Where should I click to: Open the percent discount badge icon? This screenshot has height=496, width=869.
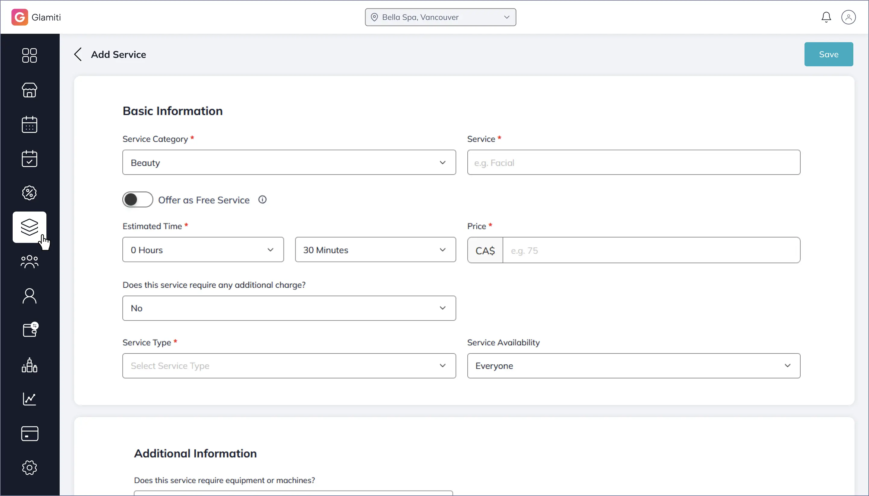(x=29, y=193)
